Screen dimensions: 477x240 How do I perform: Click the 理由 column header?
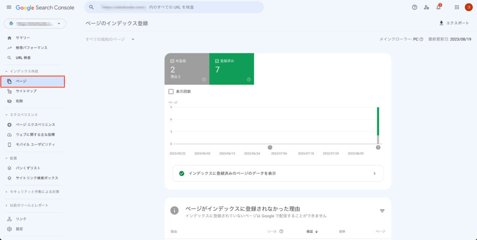(x=174, y=232)
